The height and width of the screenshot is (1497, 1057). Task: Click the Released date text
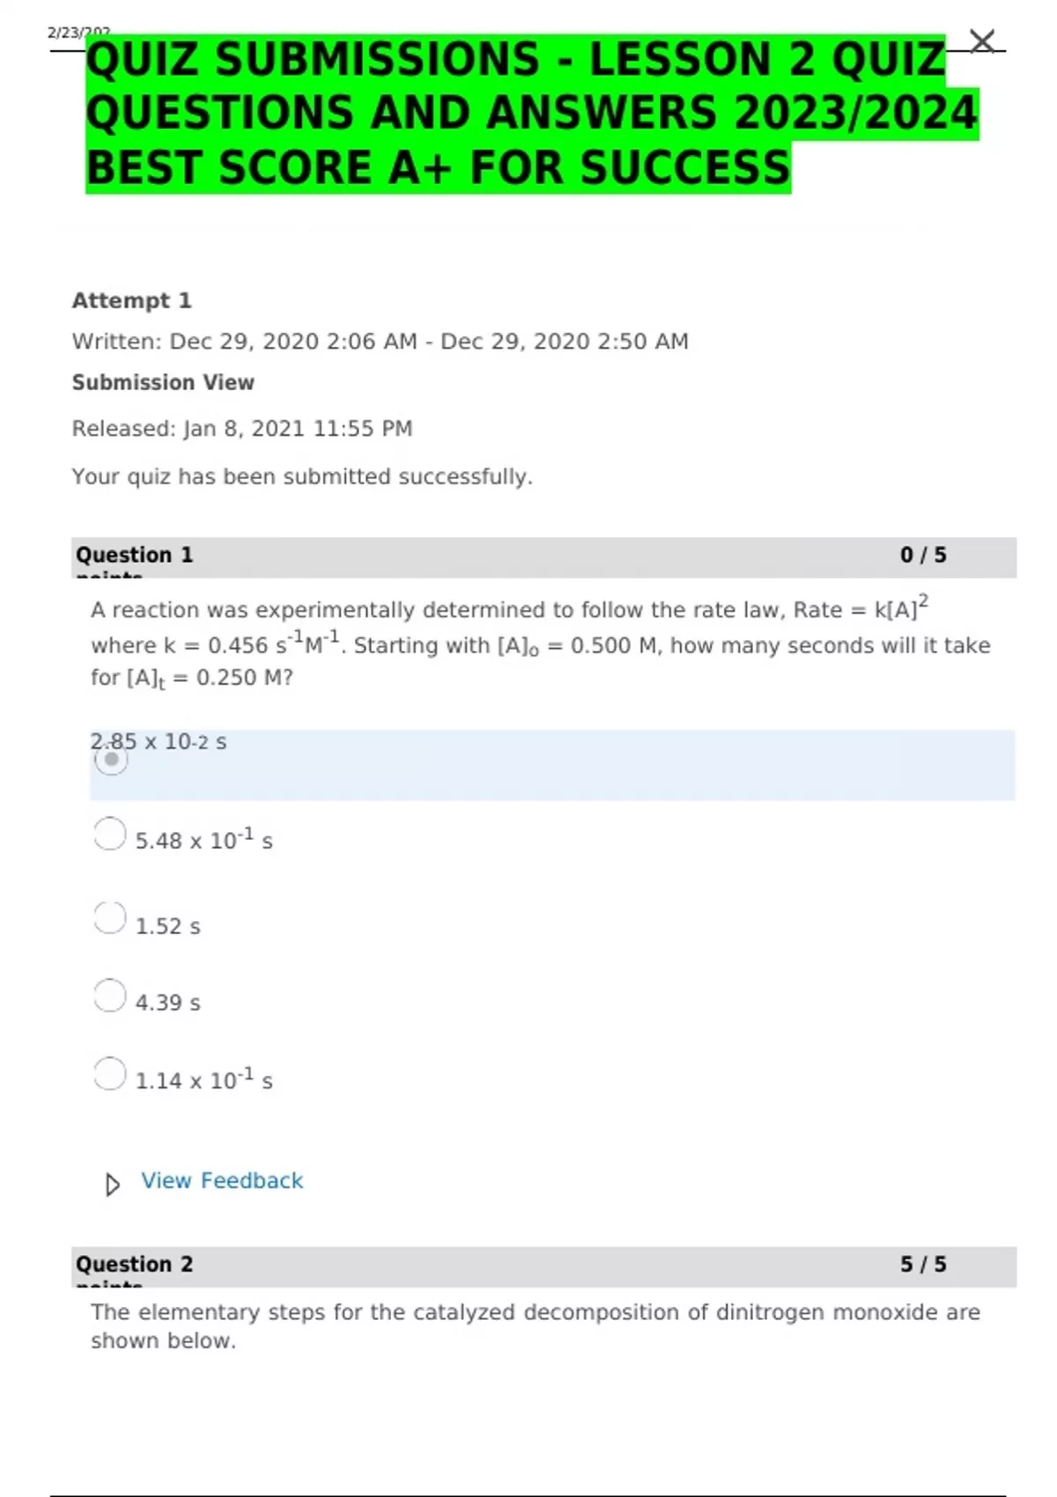[242, 428]
